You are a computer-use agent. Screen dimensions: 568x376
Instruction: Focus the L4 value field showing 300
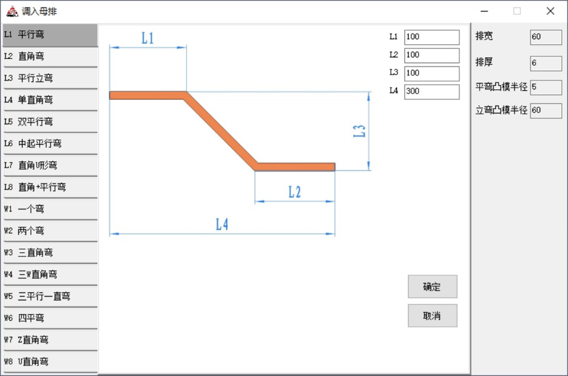[432, 91]
